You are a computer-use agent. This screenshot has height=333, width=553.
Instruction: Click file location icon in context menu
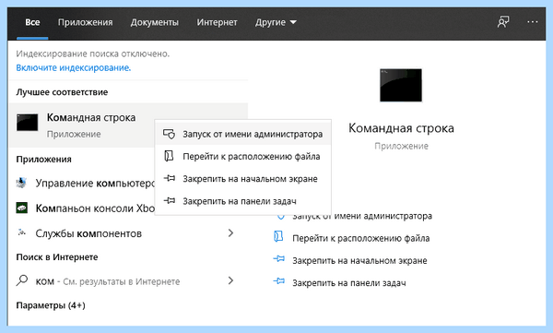[x=169, y=156]
